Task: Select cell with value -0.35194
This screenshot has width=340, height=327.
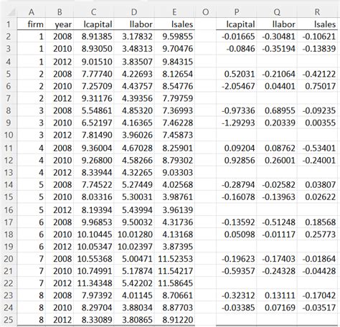Action: point(277,49)
